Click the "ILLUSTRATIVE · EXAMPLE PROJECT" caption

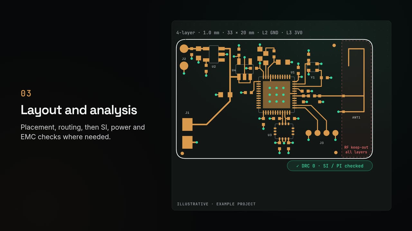[216, 204]
